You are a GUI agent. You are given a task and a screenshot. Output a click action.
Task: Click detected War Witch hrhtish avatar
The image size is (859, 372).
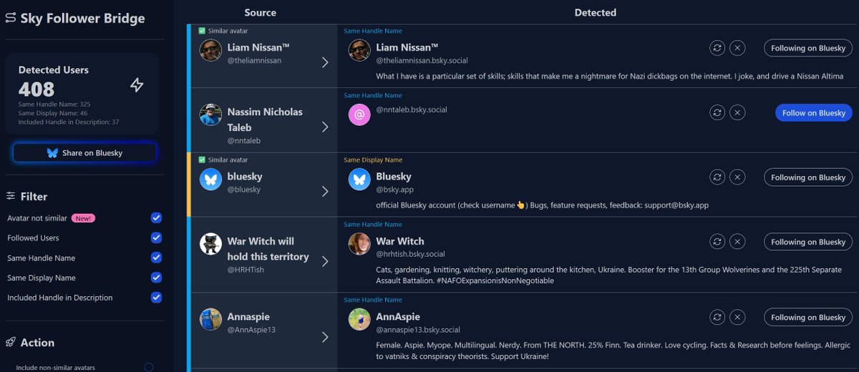pos(359,244)
